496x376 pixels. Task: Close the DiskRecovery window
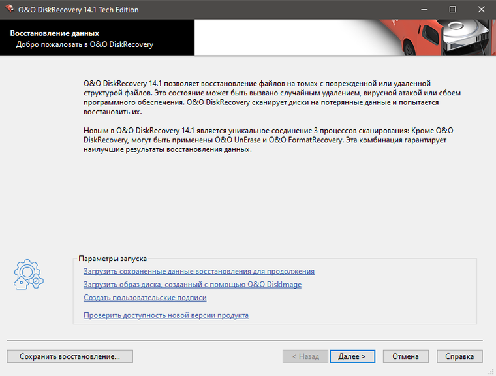pyautogui.click(x=481, y=10)
